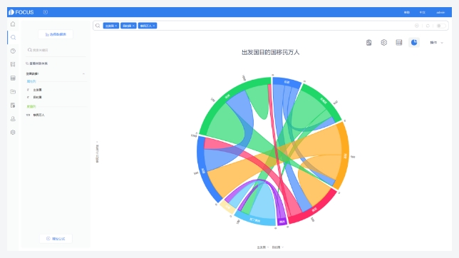Screen dimensions: 459x258
Task: Open the 查看关联关系 link
Action: [x=36, y=63]
